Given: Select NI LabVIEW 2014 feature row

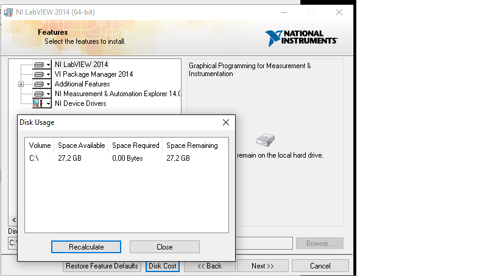Looking at the screenshot, I should (81, 65).
